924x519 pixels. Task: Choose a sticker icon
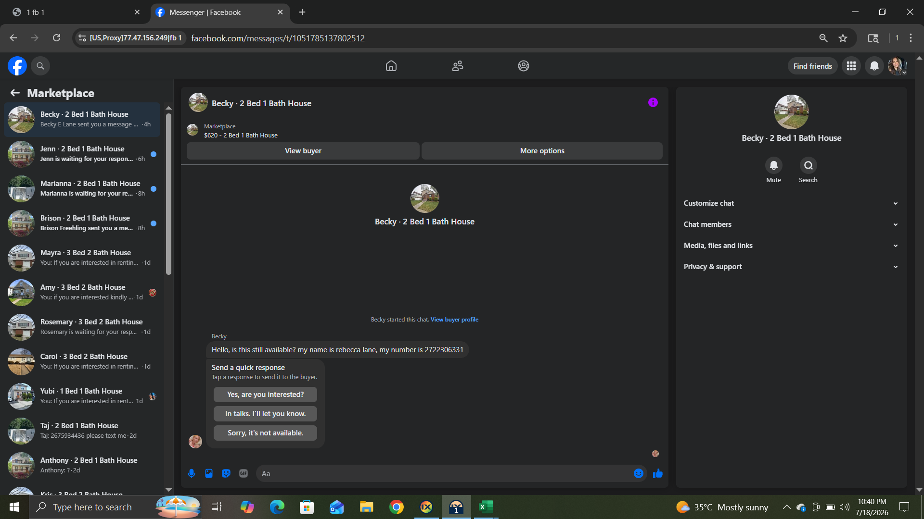[226, 473]
